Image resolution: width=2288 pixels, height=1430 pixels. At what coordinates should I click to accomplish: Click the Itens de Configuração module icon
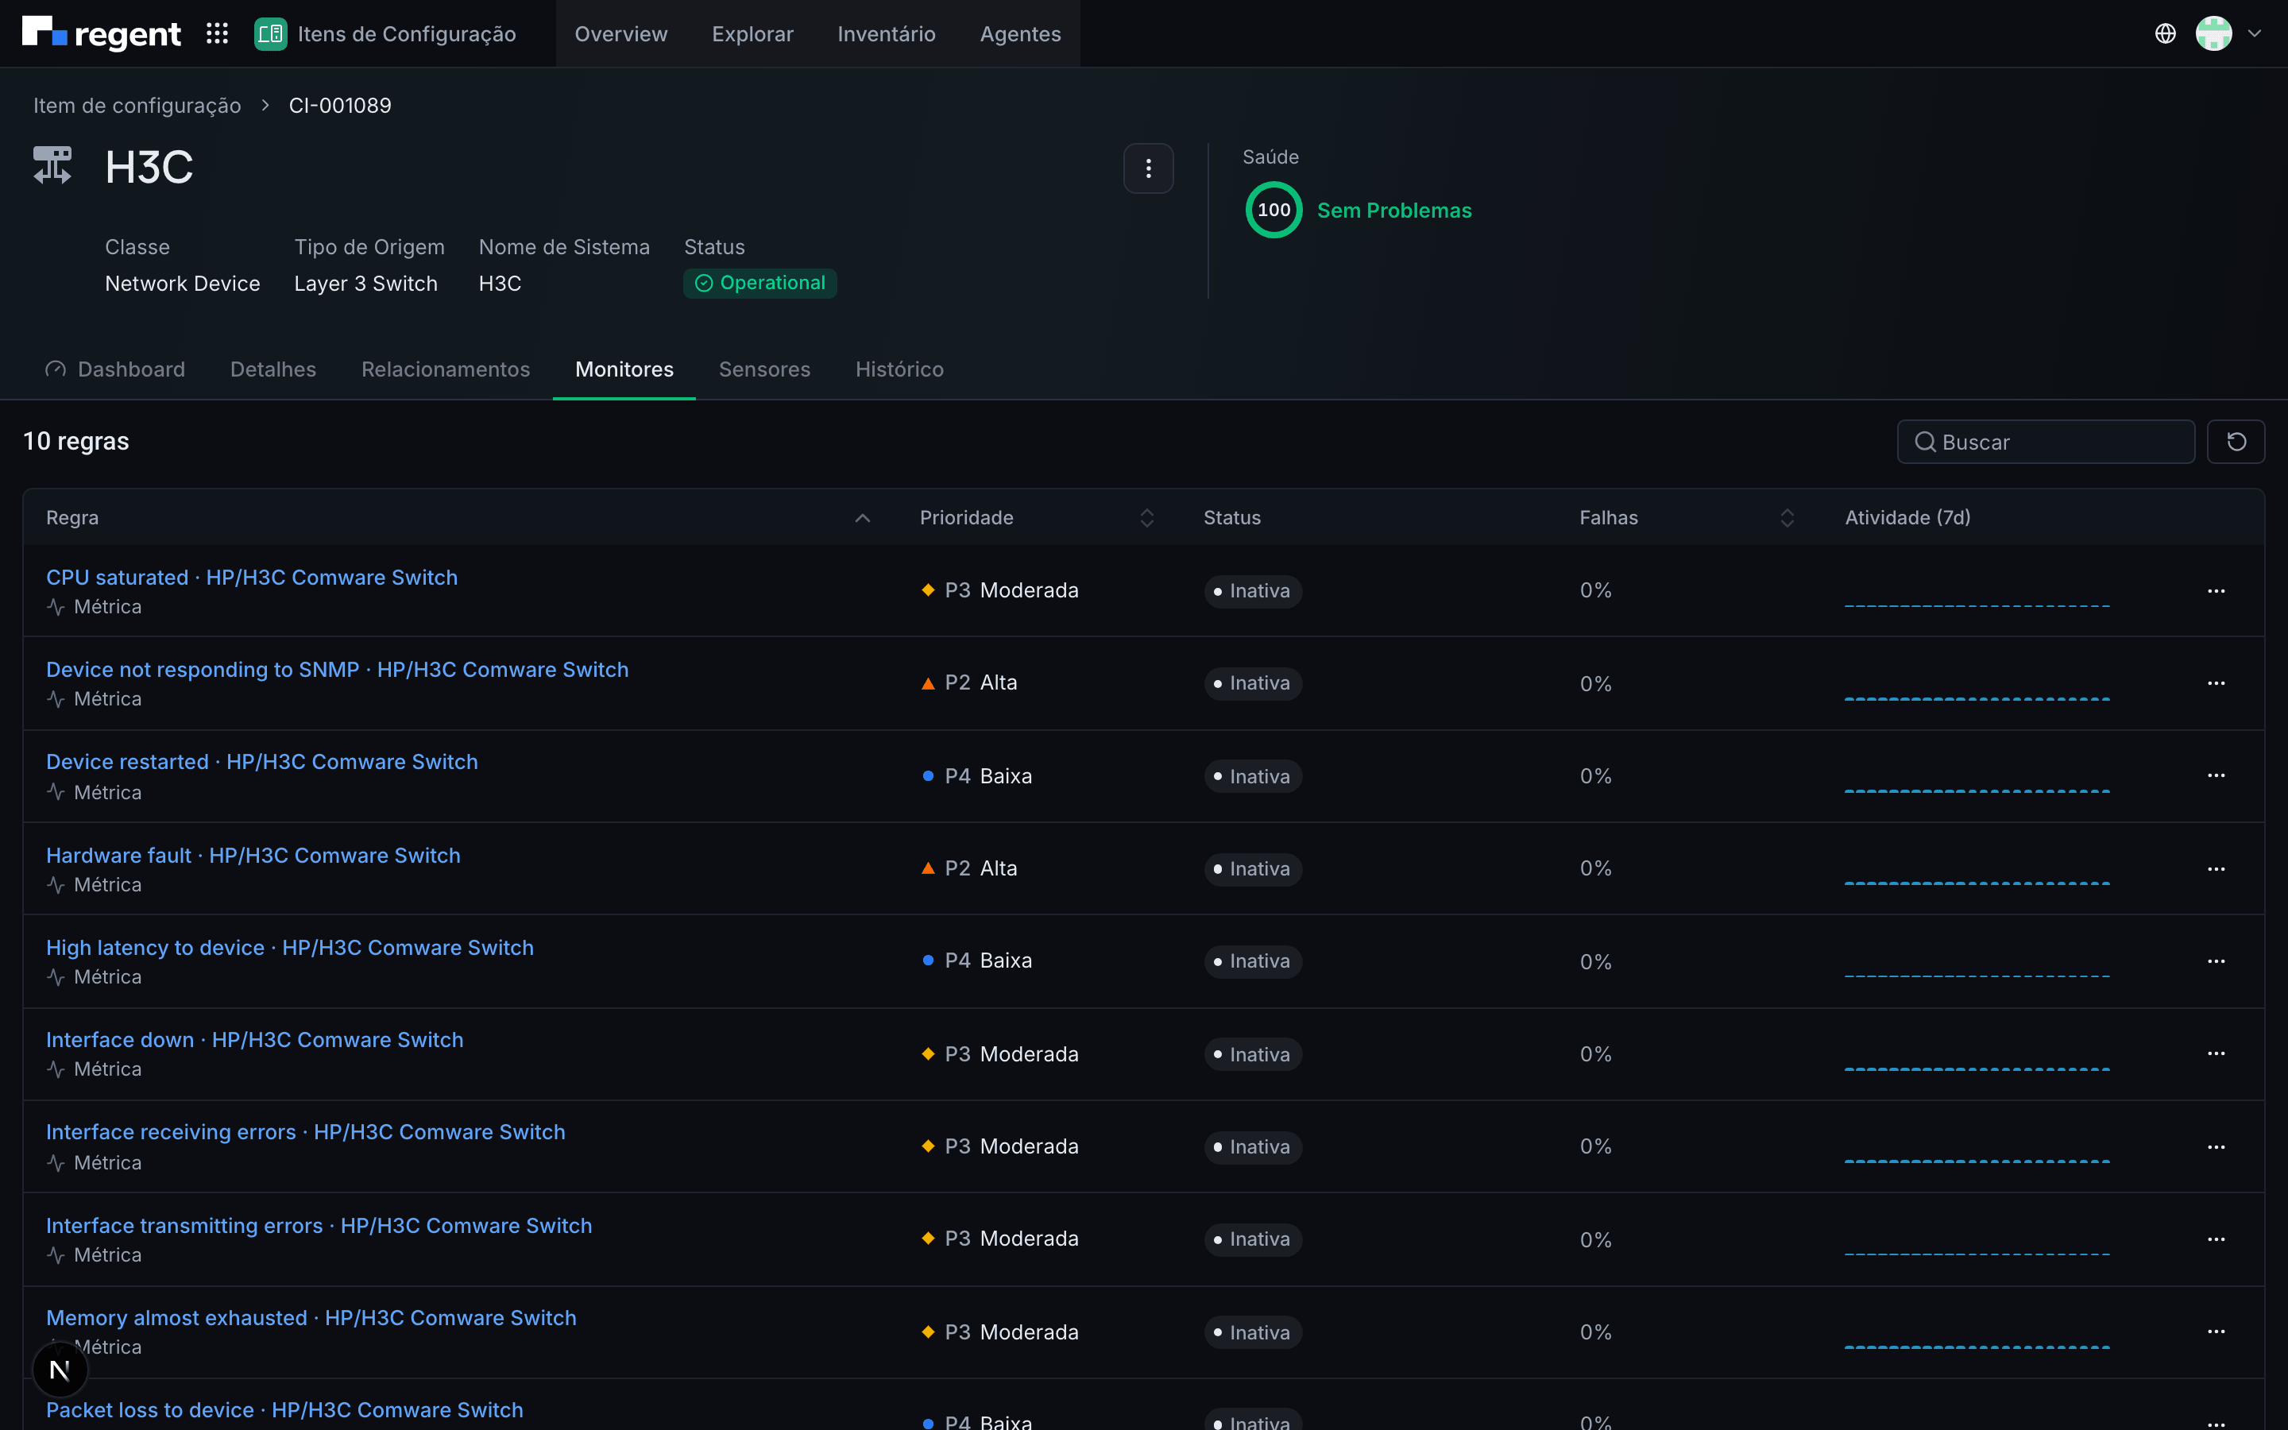[x=270, y=34]
